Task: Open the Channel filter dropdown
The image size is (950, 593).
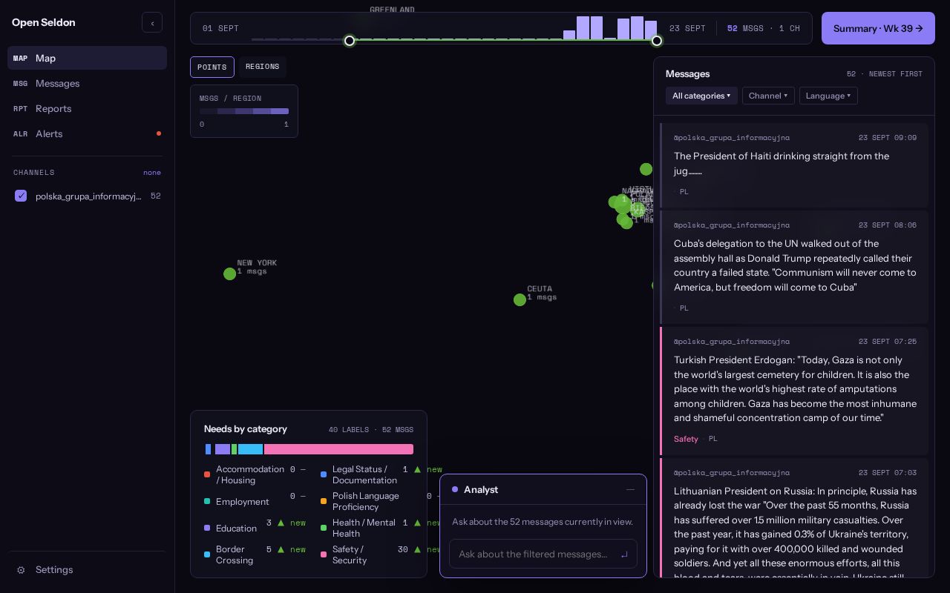Action: tap(768, 96)
